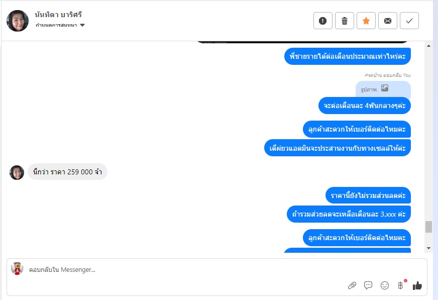Mark conversation as spam with exclamation icon
This screenshot has width=438, height=300.
[x=322, y=21]
